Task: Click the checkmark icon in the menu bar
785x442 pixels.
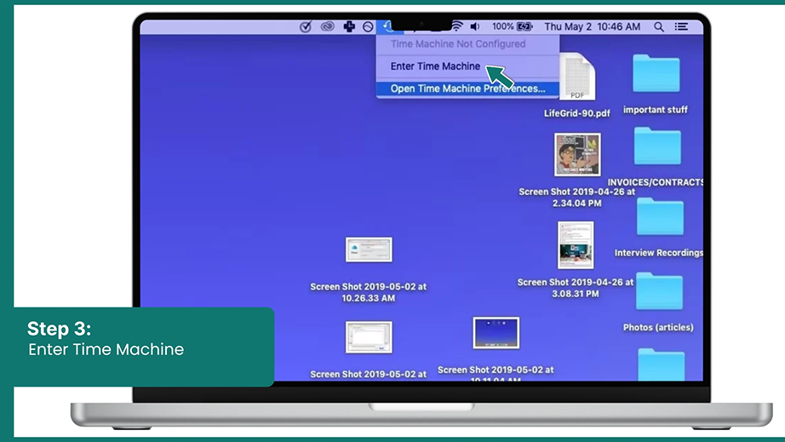Action: coord(306,26)
